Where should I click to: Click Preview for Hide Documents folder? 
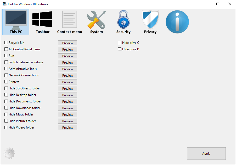[x=68, y=102]
